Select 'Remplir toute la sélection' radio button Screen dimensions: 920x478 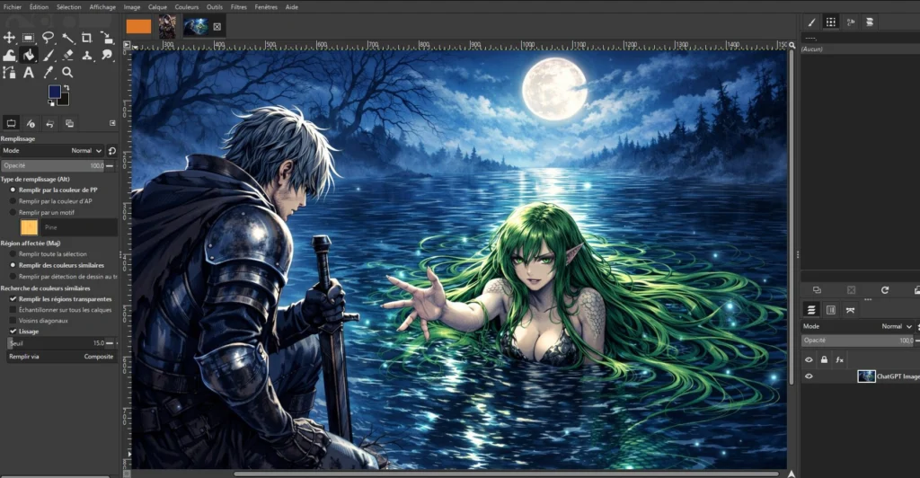13,254
